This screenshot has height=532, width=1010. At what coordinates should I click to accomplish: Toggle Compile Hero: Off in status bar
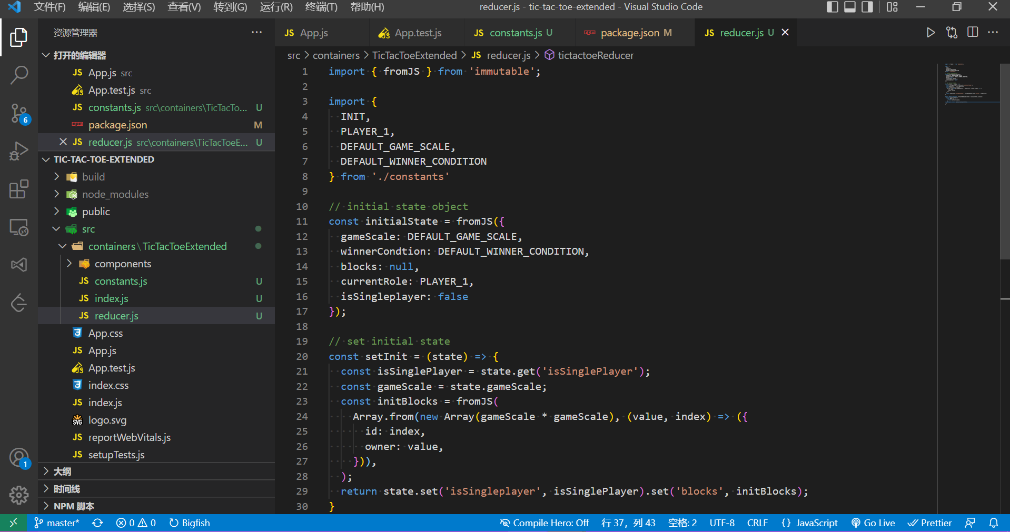coord(544,523)
